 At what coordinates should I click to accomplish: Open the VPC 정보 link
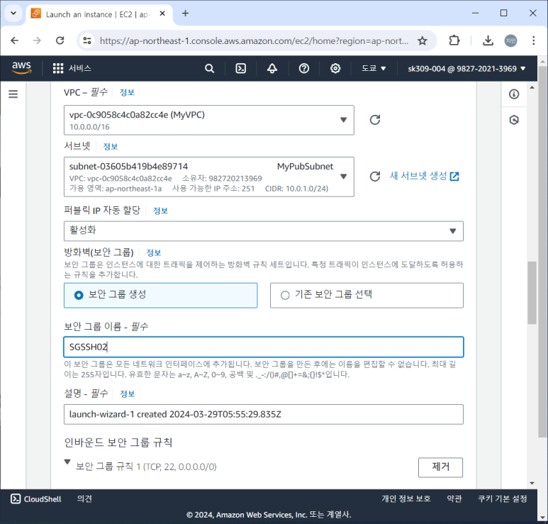(127, 92)
